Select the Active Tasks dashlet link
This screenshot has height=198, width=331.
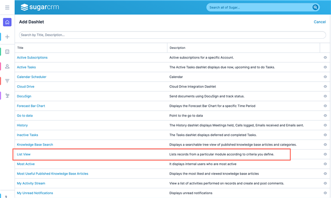pyautogui.click(x=26, y=67)
